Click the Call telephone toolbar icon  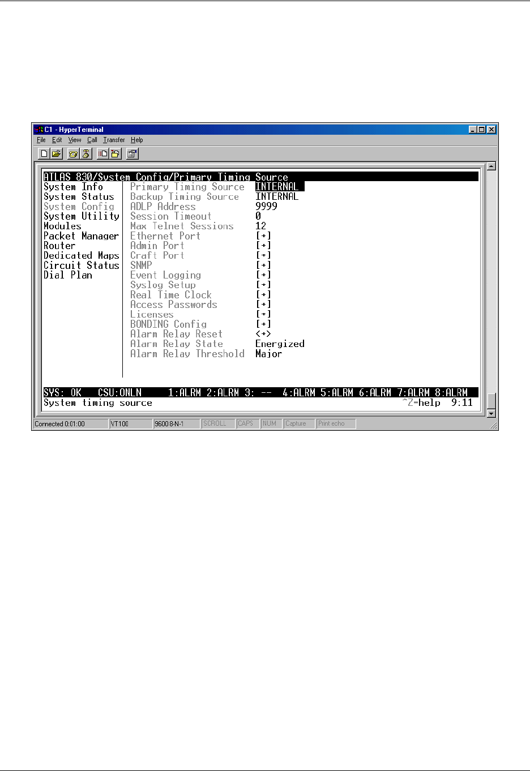pyautogui.click(x=73, y=153)
